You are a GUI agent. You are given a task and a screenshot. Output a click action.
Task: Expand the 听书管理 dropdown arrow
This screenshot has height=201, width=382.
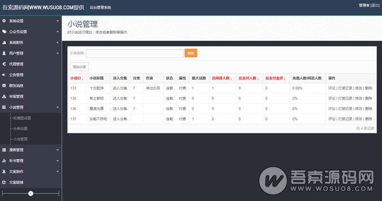pos(57,161)
